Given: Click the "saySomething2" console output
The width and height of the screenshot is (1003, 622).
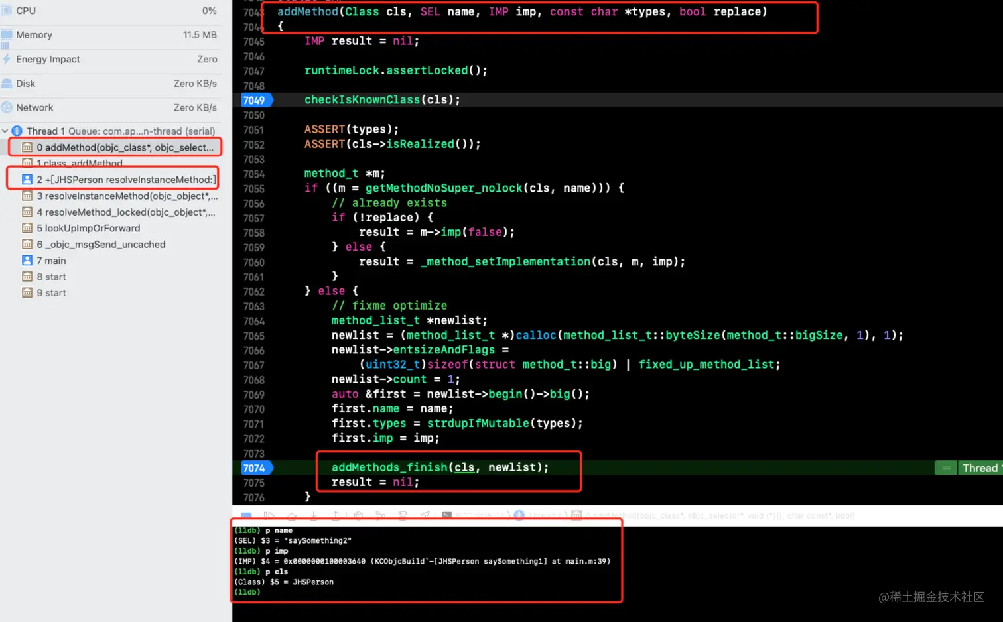Looking at the screenshot, I should [x=318, y=541].
